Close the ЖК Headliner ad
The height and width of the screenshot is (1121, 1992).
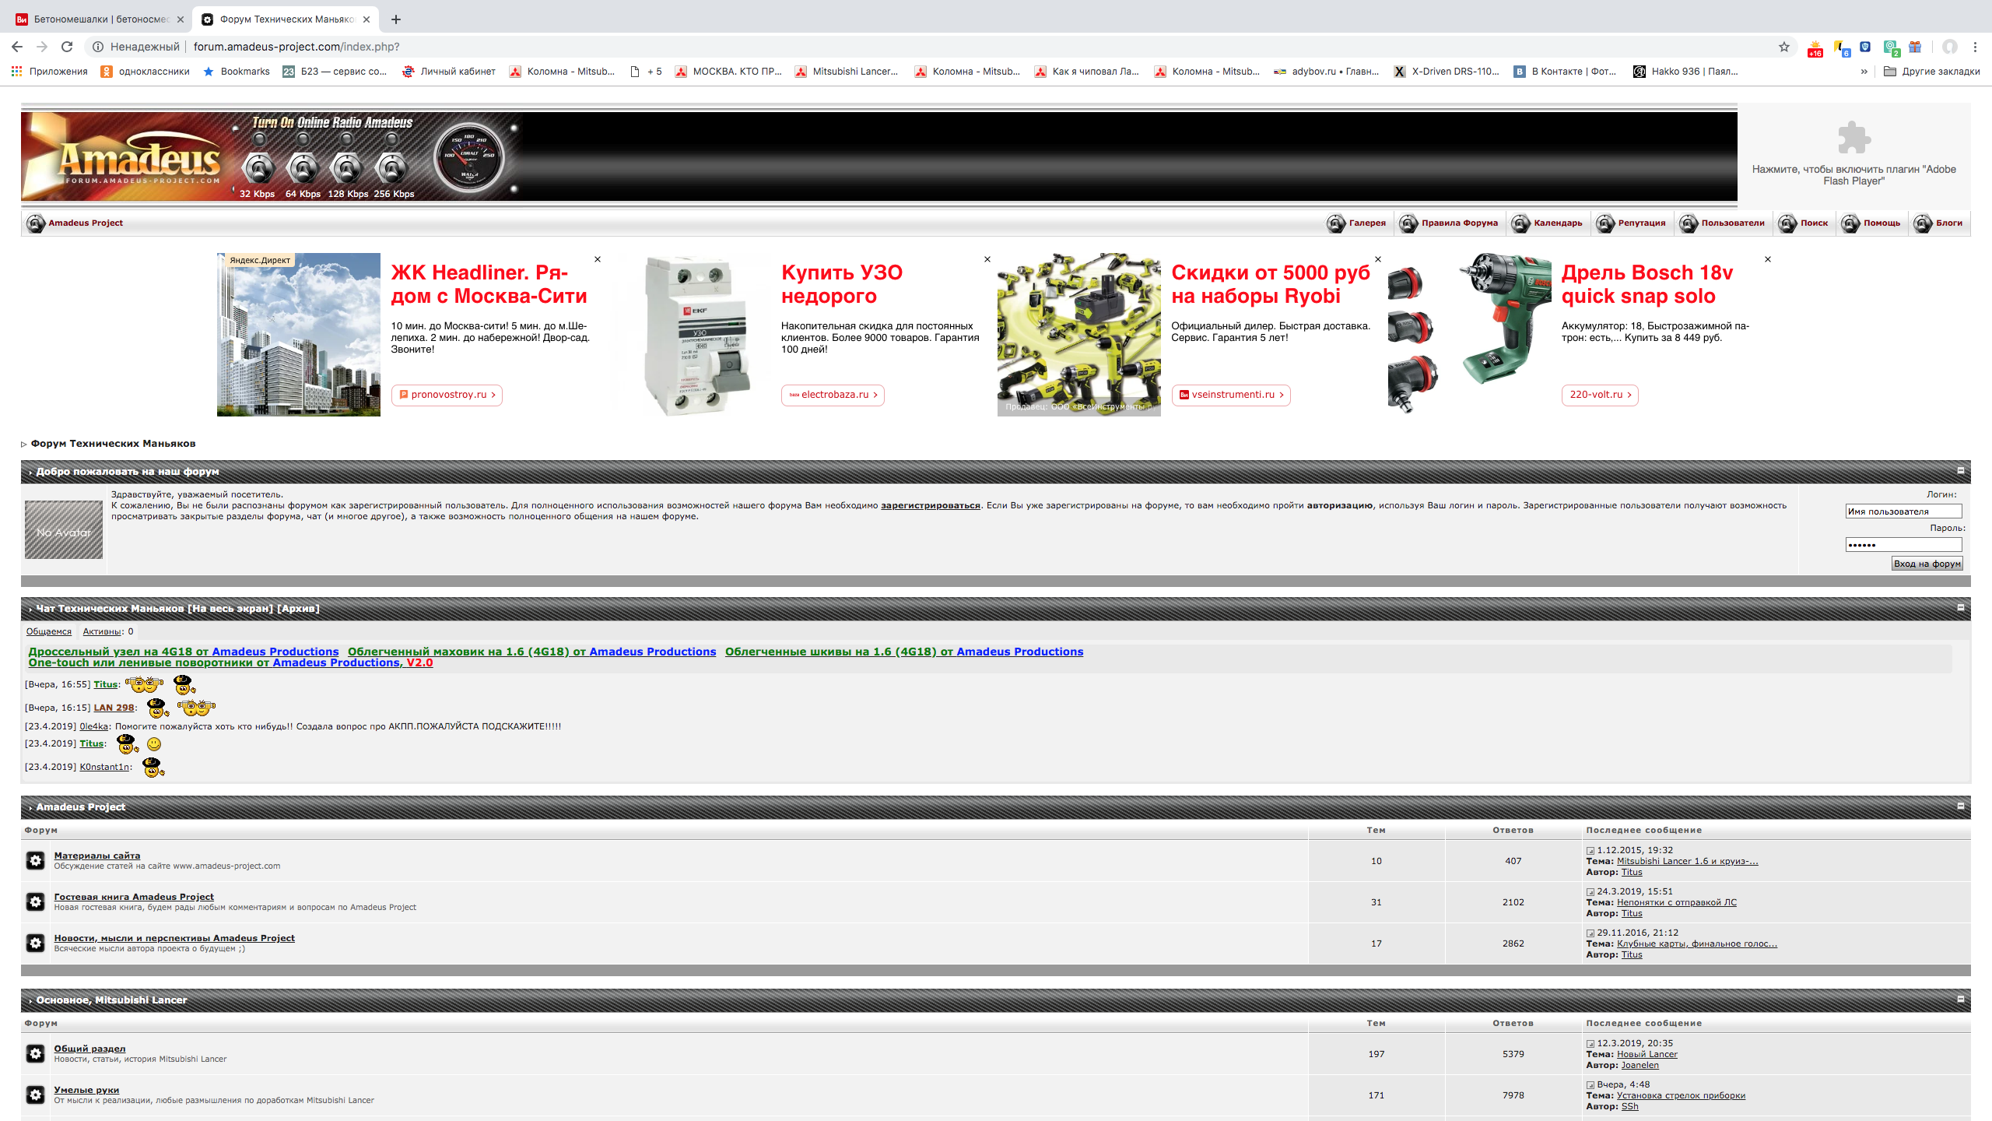tap(598, 259)
